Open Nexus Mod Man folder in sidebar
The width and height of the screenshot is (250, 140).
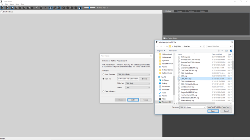tap(166, 64)
